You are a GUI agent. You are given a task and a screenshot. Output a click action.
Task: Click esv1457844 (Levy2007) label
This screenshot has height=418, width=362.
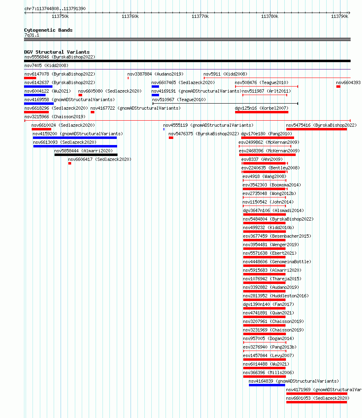tap(268, 355)
